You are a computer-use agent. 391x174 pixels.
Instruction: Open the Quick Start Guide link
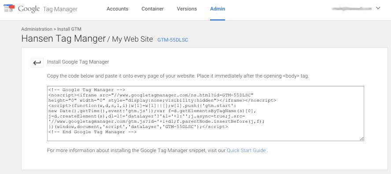[246, 150]
